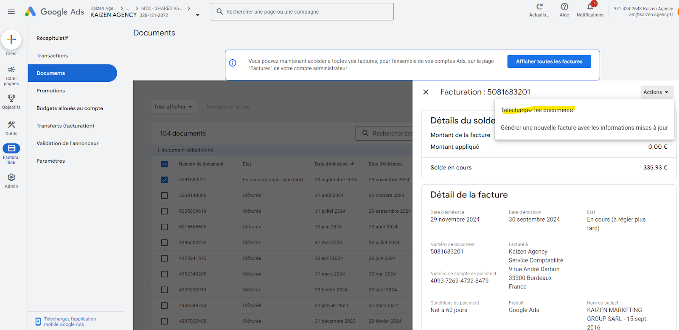The width and height of the screenshot is (679, 330).
Task: Open Récapitulatif in billing menu
Action: pos(52,38)
